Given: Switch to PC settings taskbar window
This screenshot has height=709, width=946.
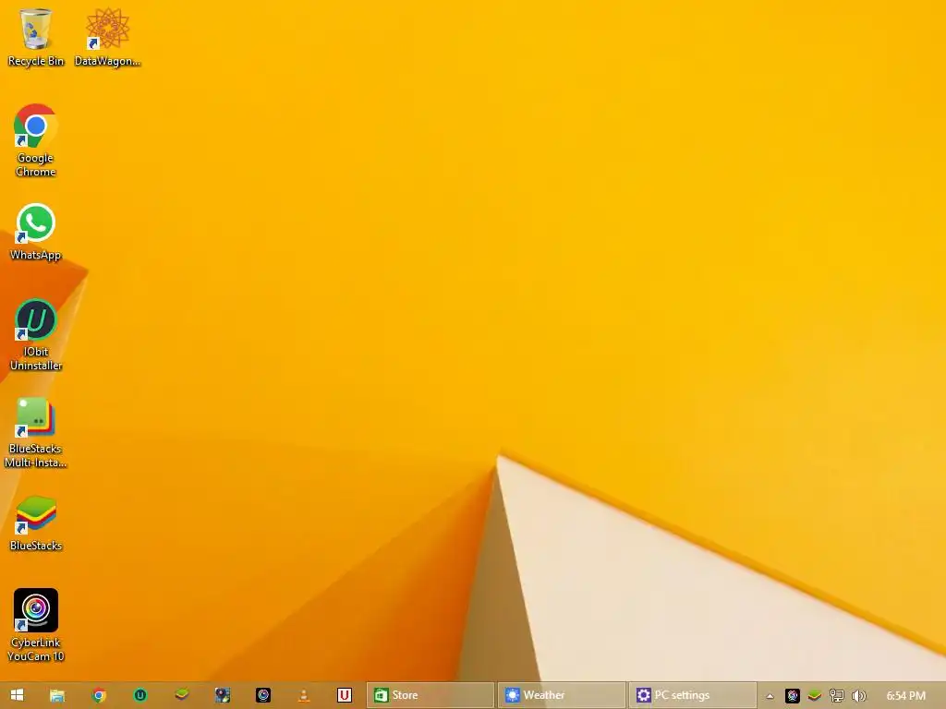Looking at the screenshot, I should click(x=693, y=695).
